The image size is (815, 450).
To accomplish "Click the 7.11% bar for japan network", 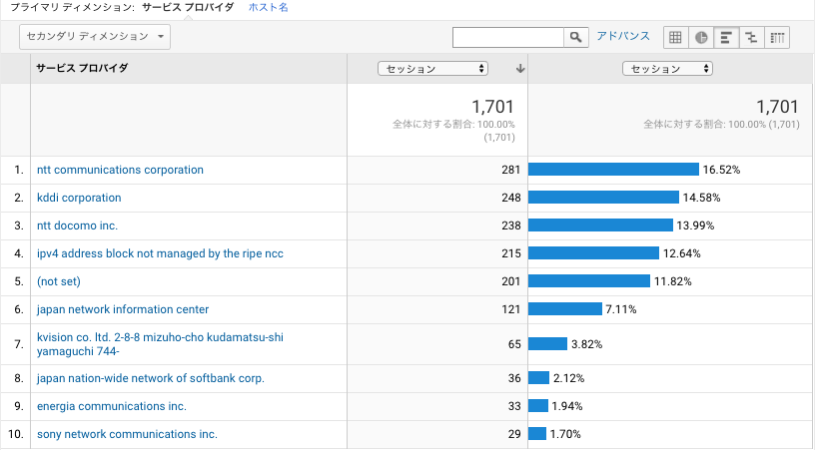I will pyautogui.click(x=565, y=309).
